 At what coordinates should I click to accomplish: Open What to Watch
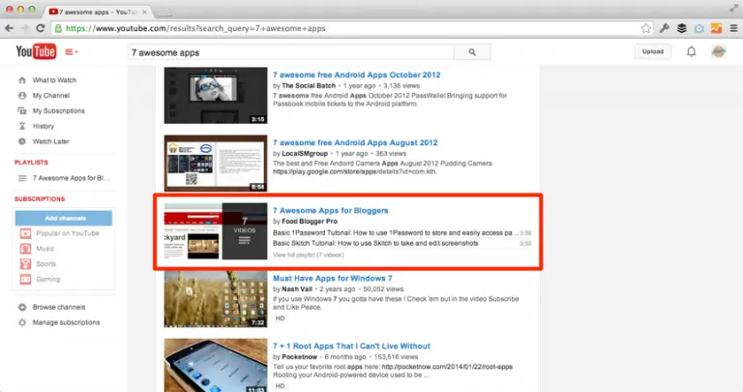[x=54, y=80]
